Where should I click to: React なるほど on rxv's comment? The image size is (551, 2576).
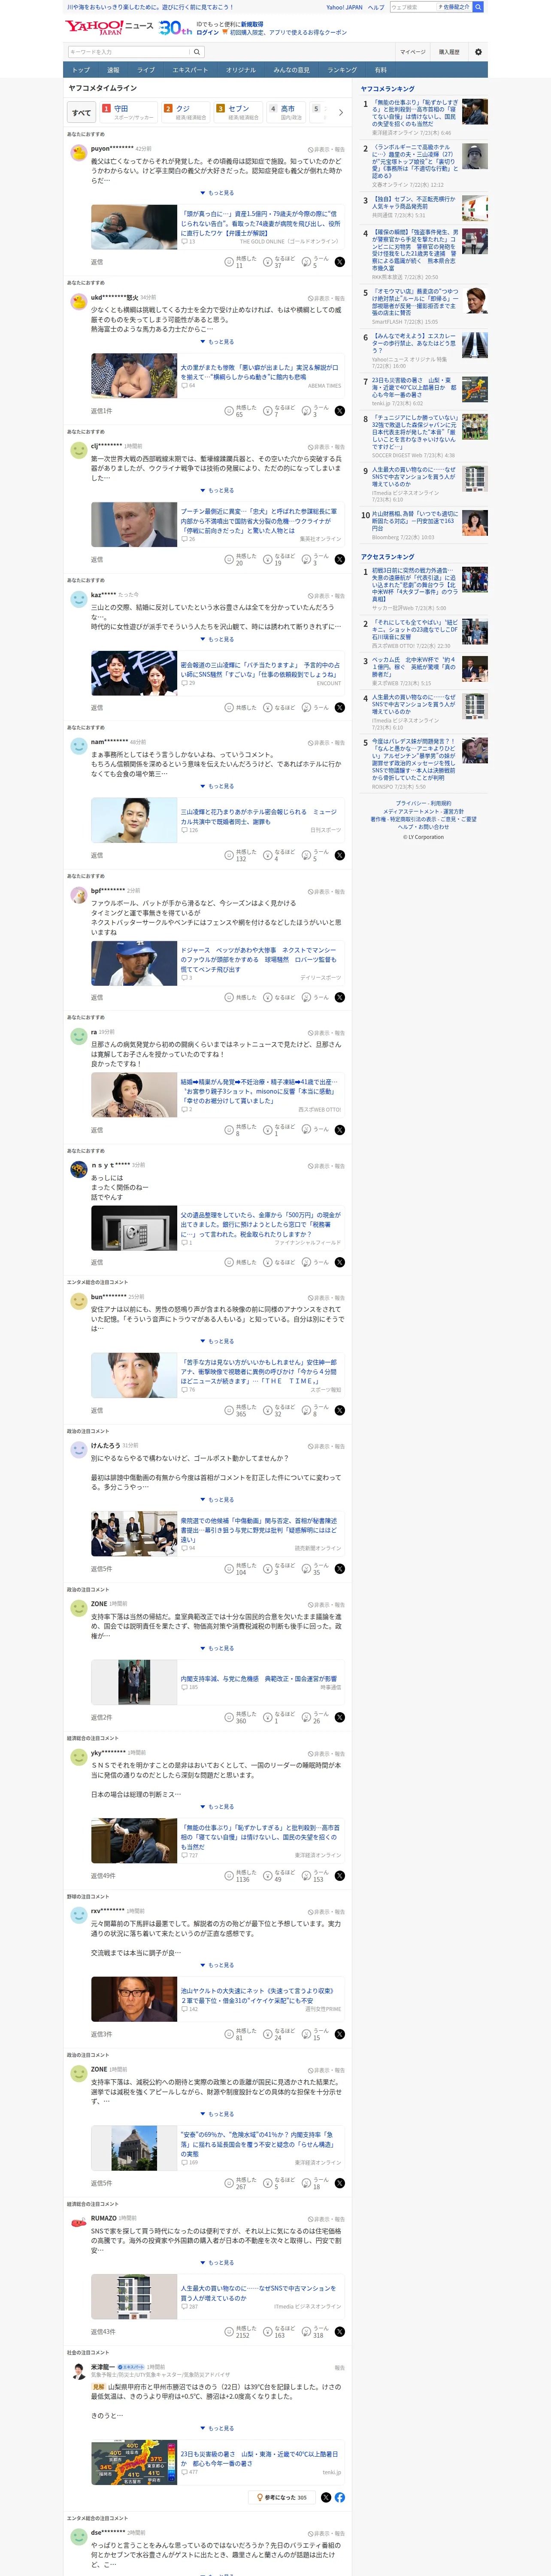tap(279, 2034)
